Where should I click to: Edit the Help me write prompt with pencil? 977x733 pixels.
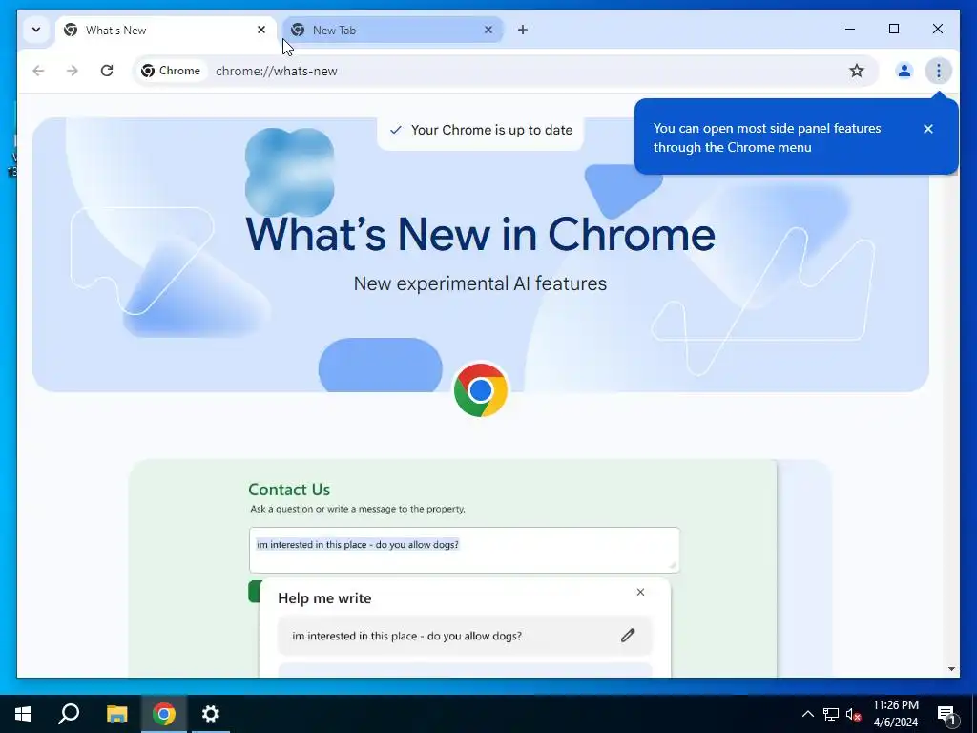coord(628,636)
